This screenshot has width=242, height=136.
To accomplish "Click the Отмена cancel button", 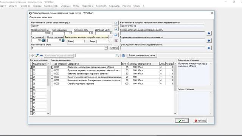I will [200, 121].
